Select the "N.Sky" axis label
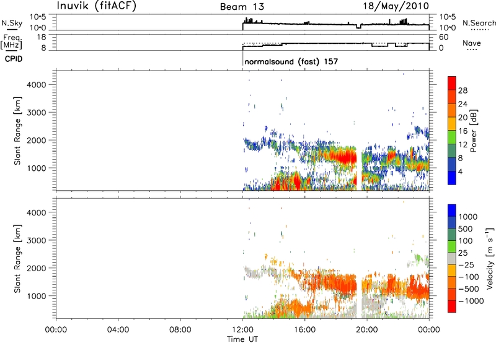Image resolution: width=496 pixels, height=343 pixels. pyautogui.click(x=12, y=23)
